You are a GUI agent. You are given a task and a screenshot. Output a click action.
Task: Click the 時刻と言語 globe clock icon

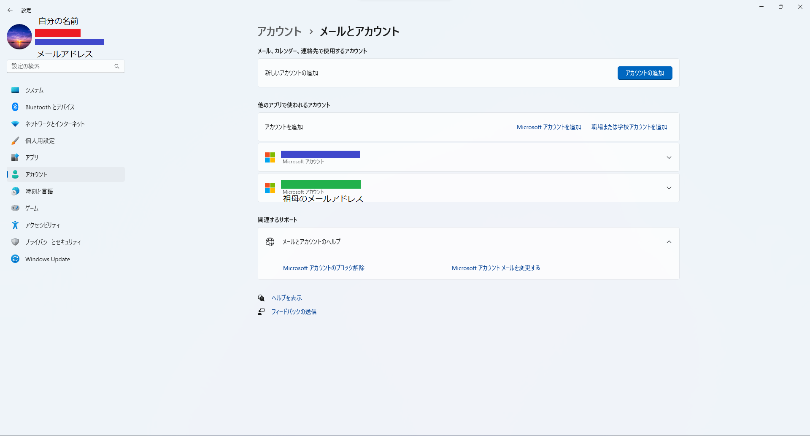(x=15, y=191)
